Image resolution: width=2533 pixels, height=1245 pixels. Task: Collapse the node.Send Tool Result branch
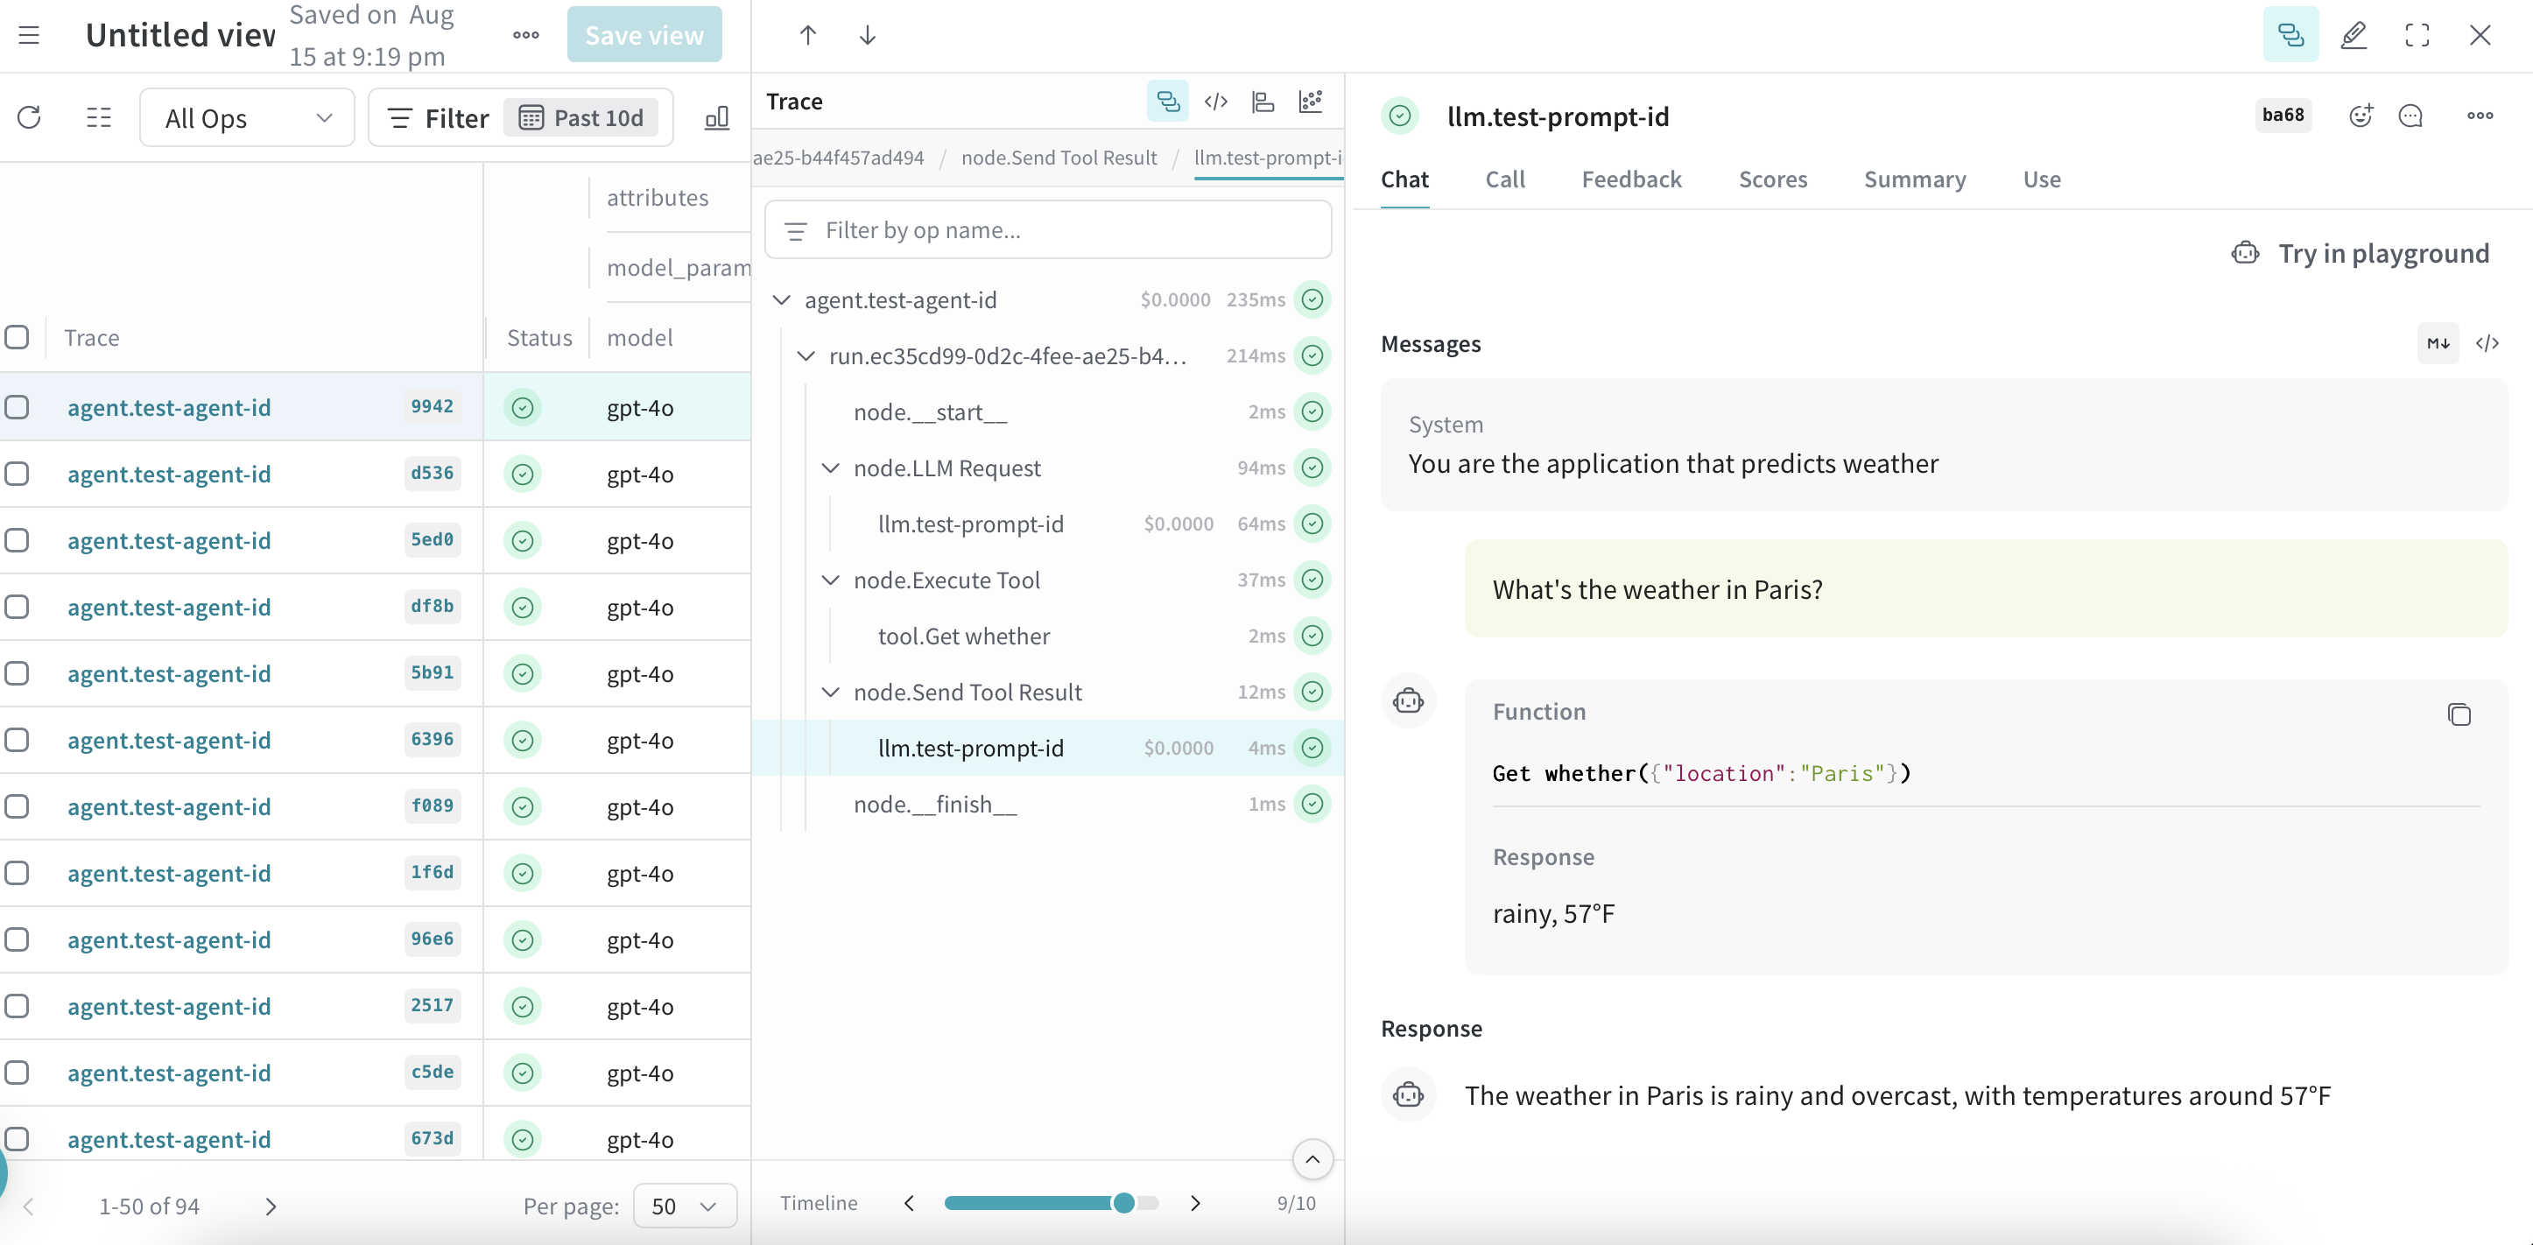(x=831, y=693)
